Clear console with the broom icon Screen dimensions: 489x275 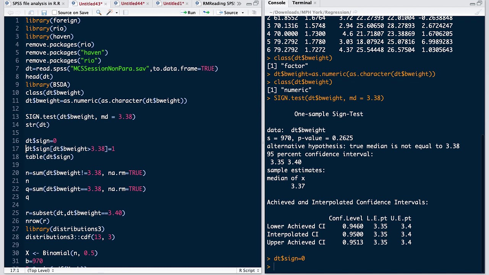478,12
